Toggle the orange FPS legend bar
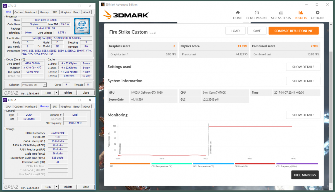 click(x=130, y=164)
